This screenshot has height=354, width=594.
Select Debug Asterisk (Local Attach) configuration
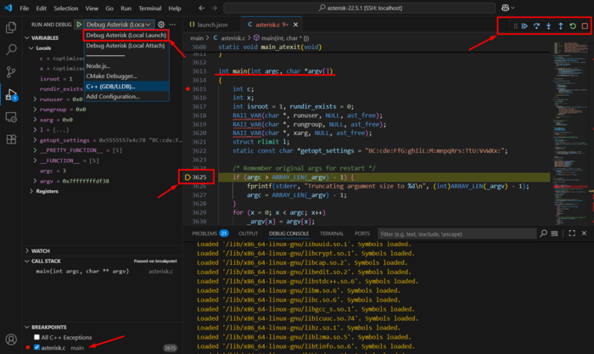tap(125, 46)
